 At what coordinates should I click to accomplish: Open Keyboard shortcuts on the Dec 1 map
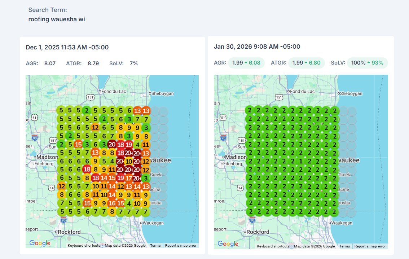(x=84, y=246)
